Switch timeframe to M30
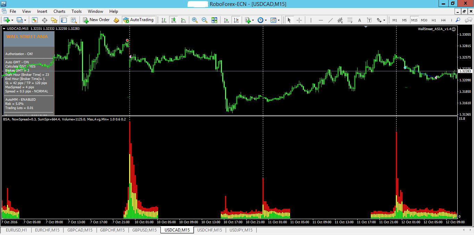Screen dimensions: 474x235 coord(424,20)
